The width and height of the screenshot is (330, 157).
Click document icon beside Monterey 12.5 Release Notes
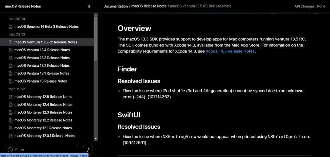tap(11, 97)
